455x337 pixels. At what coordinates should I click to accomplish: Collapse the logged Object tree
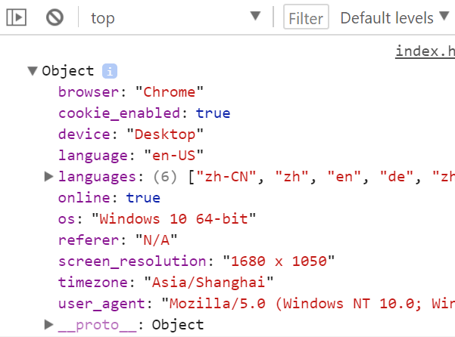(x=33, y=71)
